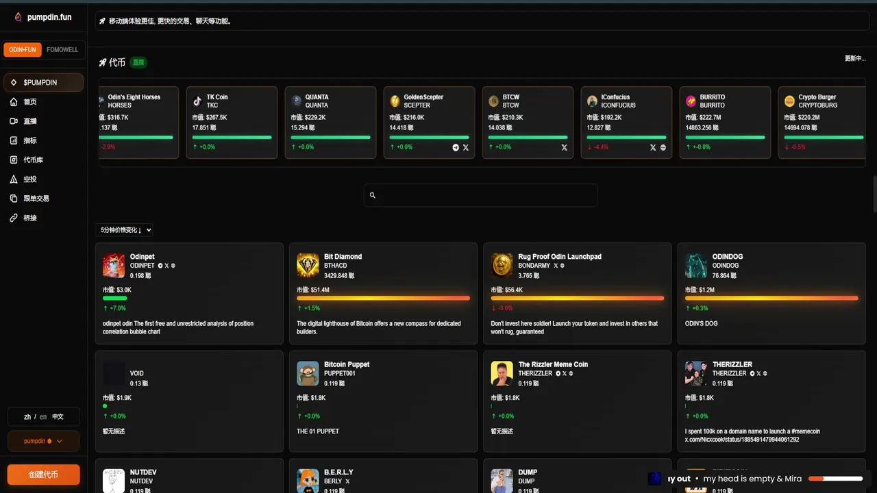Open the Crypto Burger ticker card
The width and height of the screenshot is (877, 493).
click(x=821, y=123)
